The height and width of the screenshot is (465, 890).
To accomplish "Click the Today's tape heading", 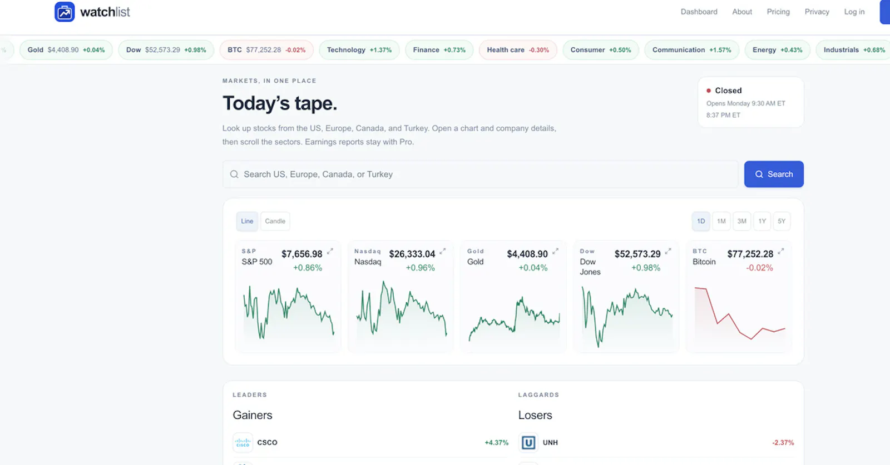I will pyautogui.click(x=280, y=103).
